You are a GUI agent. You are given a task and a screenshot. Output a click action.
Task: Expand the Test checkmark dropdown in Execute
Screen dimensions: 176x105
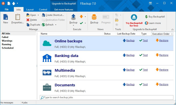click(x=85, y=23)
